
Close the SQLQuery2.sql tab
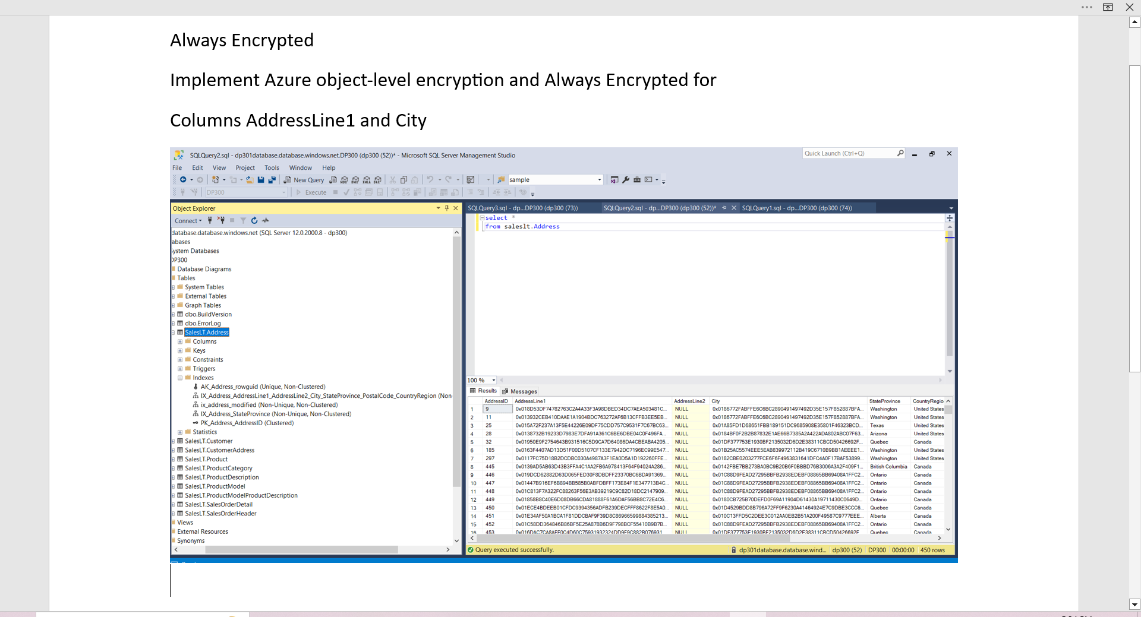(x=734, y=208)
